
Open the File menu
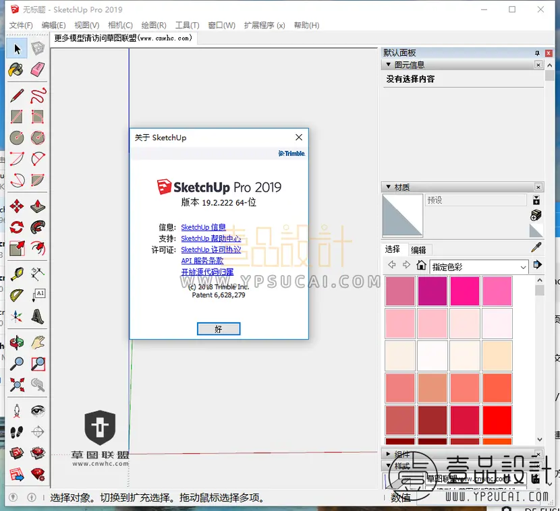[21, 26]
